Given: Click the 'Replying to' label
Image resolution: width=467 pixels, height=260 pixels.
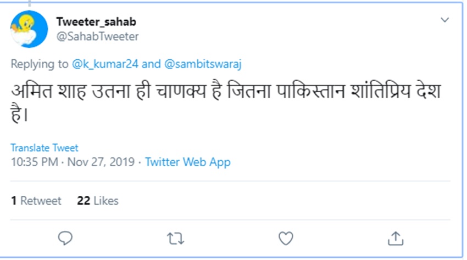Looking at the screenshot, I should (40, 64).
